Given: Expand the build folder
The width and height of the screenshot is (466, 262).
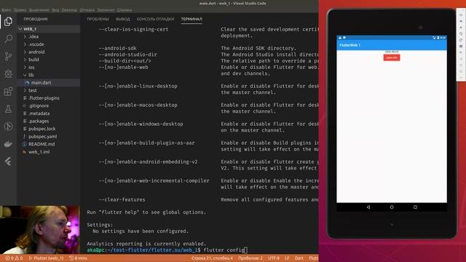Looking at the screenshot, I should pyautogui.click(x=49, y=60).
